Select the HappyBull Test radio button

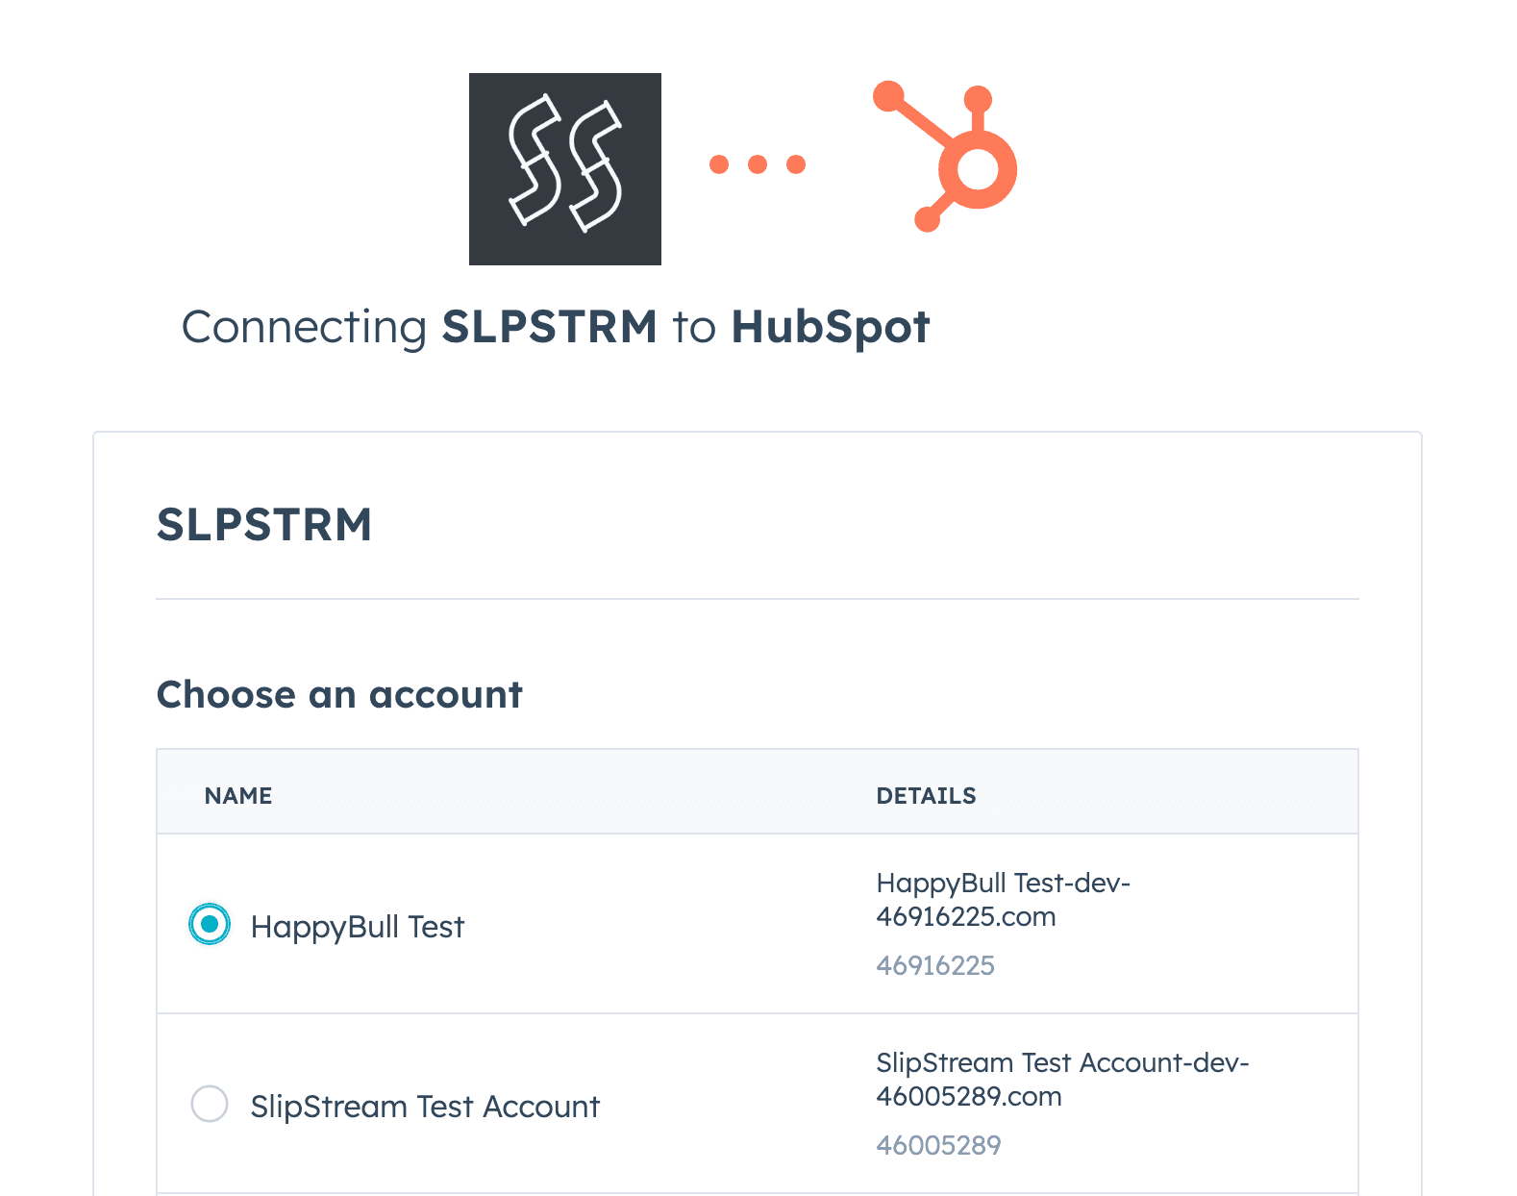pos(210,925)
